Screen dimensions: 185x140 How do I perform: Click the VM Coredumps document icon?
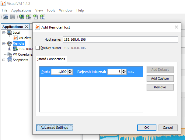pyautogui.click(x=9, y=54)
